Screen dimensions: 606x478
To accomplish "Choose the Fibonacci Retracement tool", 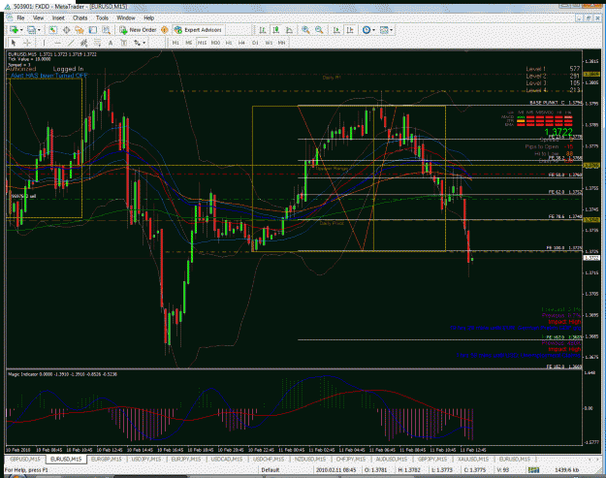I will coord(97,43).
